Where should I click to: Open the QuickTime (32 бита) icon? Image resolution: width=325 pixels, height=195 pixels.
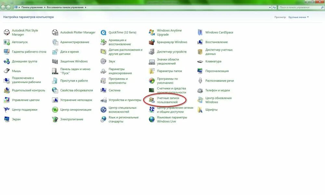(103, 32)
